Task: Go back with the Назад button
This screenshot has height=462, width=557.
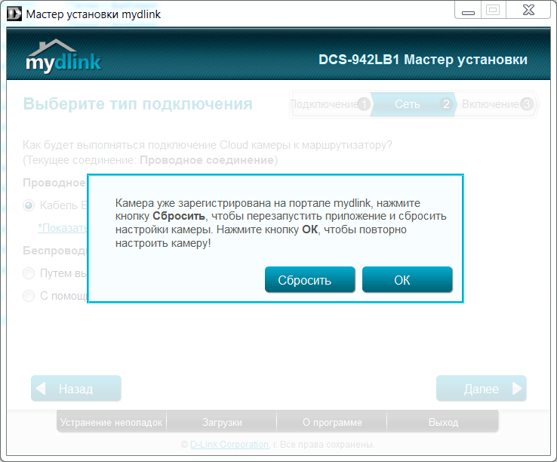Action: tap(76, 389)
